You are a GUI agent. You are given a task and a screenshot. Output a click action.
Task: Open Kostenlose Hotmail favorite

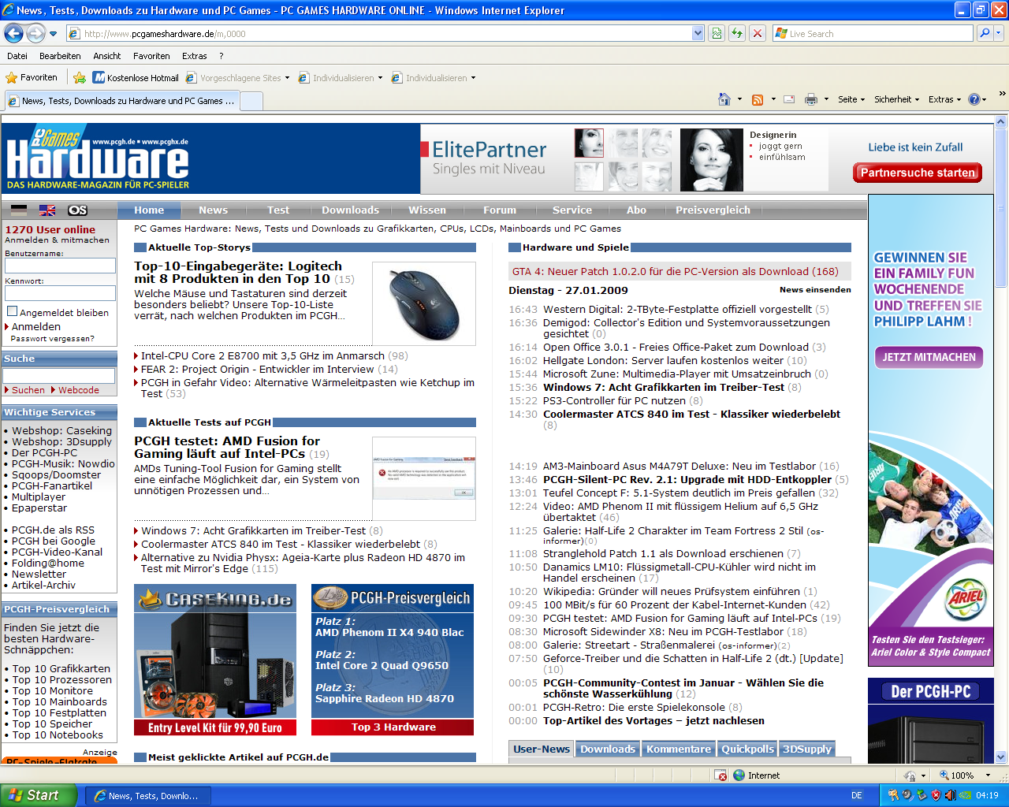(x=136, y=77)
